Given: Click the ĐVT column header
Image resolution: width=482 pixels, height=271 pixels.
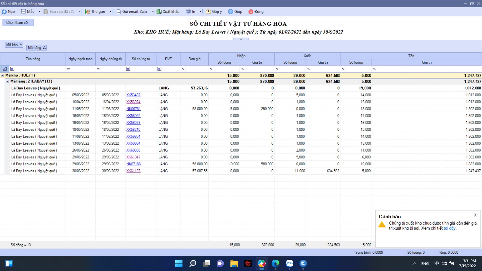Looking at the screenshot, I should tap(168, 59).
